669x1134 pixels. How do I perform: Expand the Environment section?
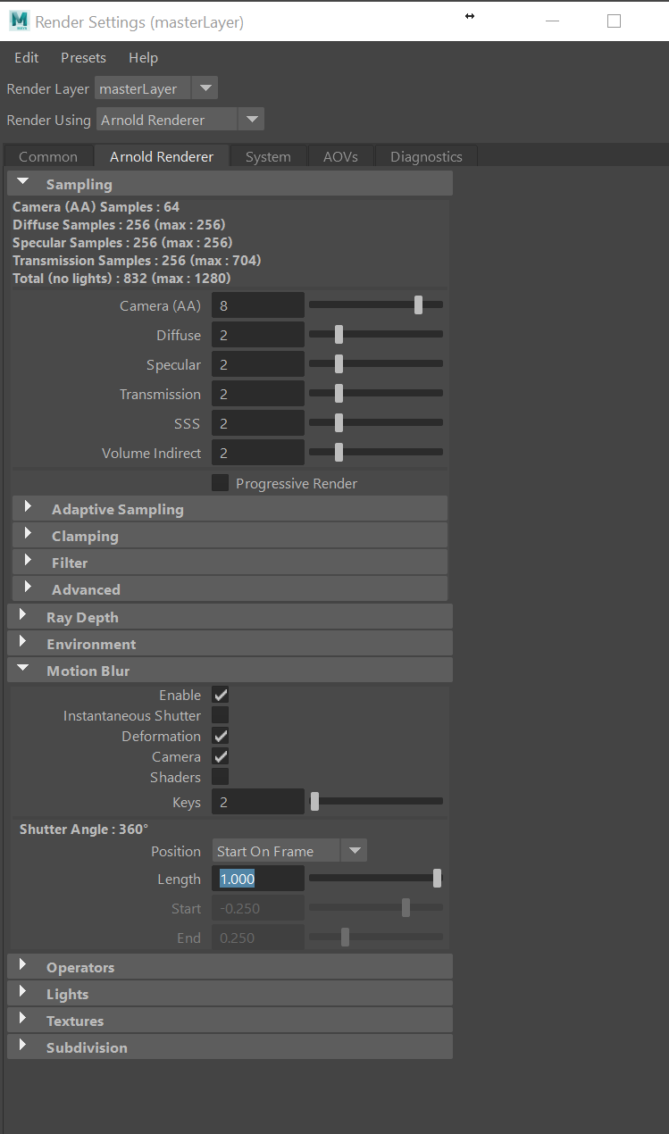(x=230, y=644)
